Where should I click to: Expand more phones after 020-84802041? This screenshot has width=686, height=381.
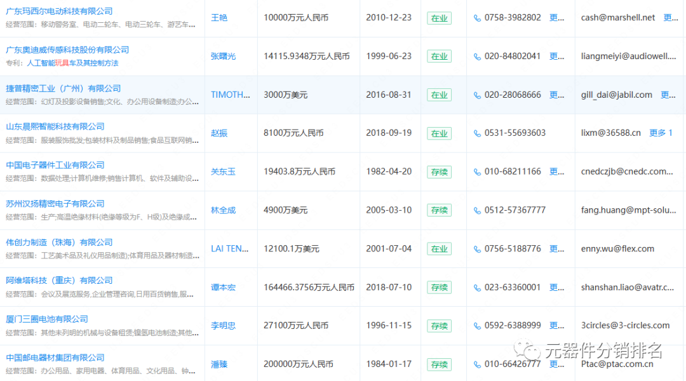coord(556,56)
